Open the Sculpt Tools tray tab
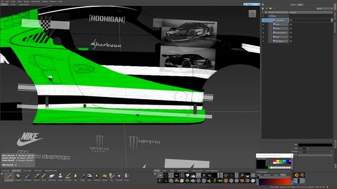Screen dimensions: 337x189 coord(6,171)
